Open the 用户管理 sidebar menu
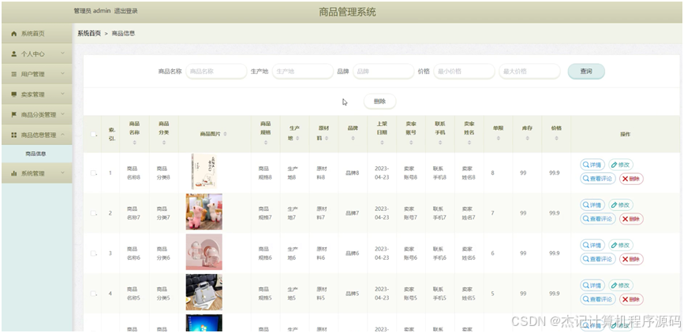Viewport: 684px width, 333px height. (36, 74)
